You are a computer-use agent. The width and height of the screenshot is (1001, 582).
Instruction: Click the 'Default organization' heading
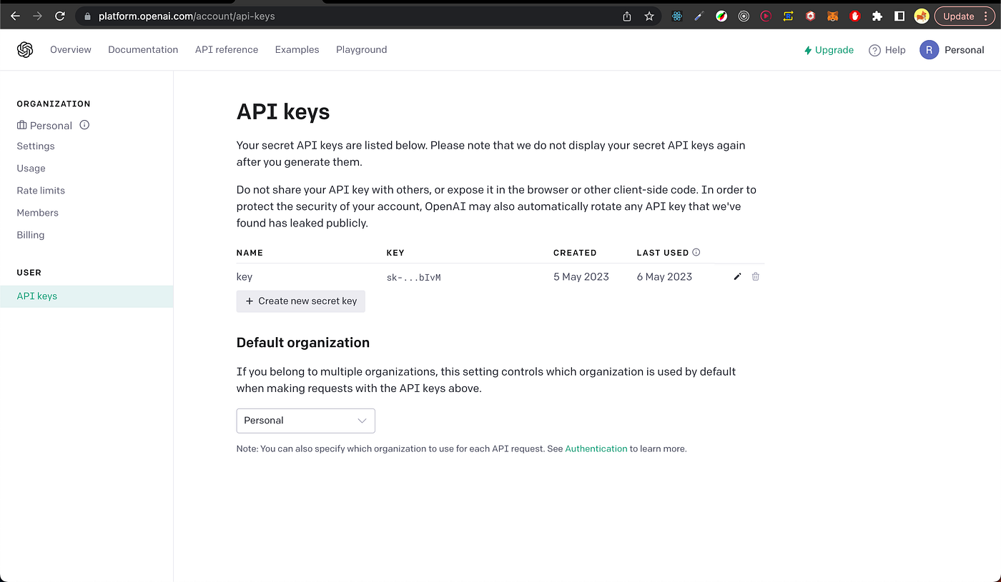(x=303, y=343)
